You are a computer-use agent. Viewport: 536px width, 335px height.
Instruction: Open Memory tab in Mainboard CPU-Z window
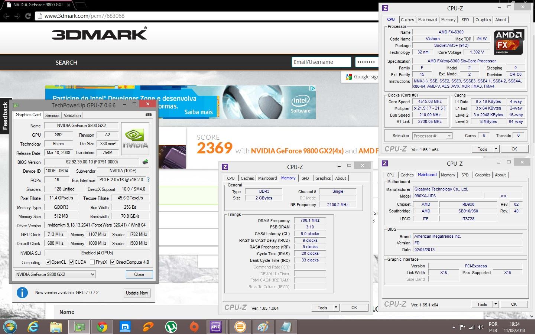[x=448, y=175]
